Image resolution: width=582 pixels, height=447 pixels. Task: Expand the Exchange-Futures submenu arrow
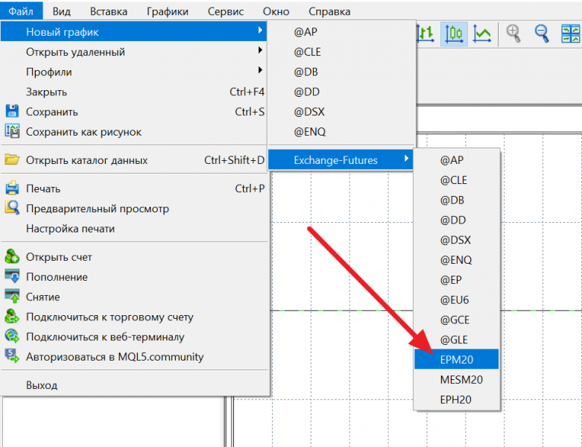[406, 159]
